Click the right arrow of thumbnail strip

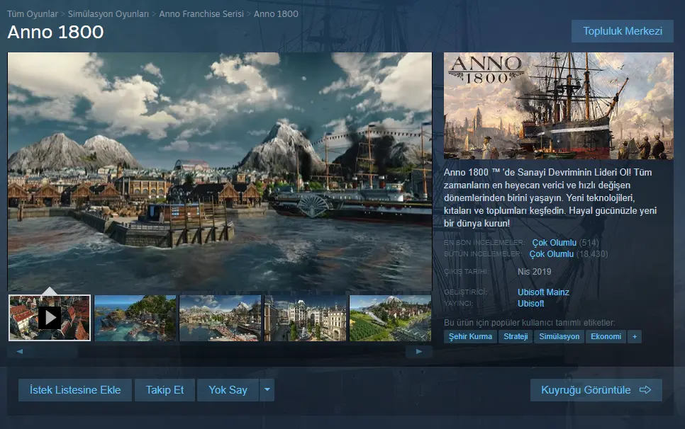pyautogui.click(x=419, y=351)
